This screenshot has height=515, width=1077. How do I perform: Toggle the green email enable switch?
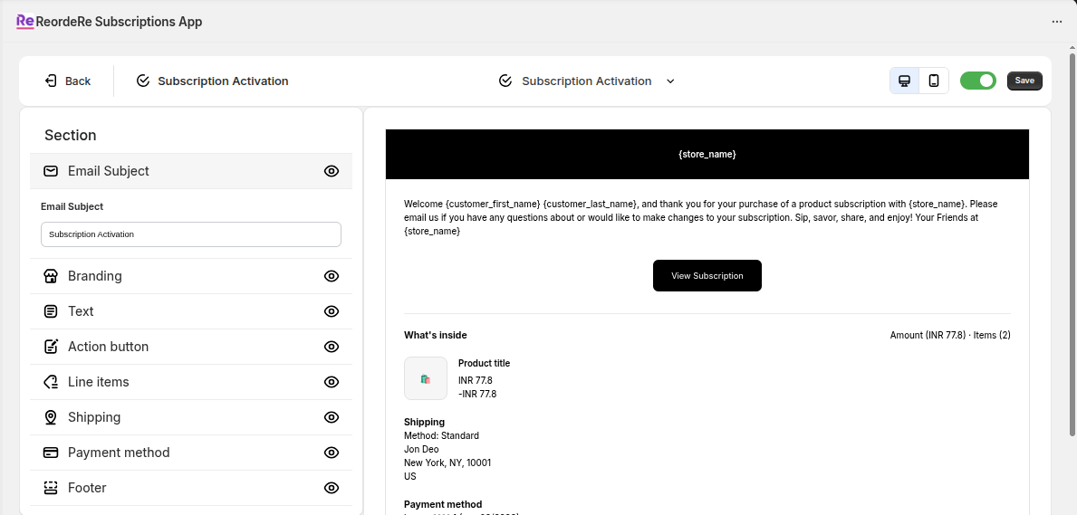(x=977, y=81)
